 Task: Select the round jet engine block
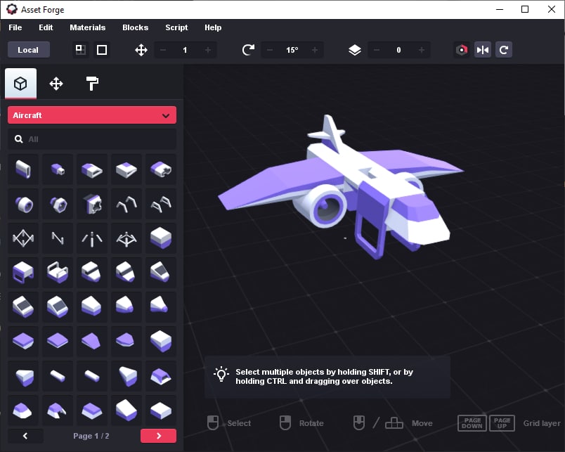pos(23,204)
